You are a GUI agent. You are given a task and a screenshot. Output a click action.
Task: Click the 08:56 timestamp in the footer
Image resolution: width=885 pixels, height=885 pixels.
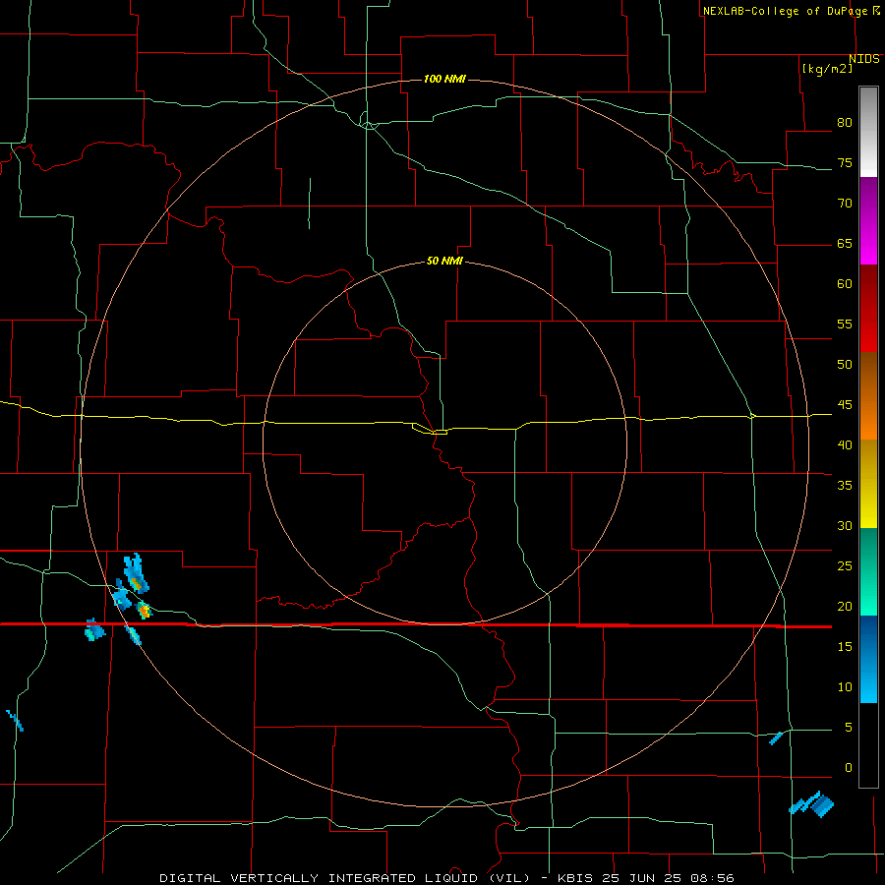point(714,878)
